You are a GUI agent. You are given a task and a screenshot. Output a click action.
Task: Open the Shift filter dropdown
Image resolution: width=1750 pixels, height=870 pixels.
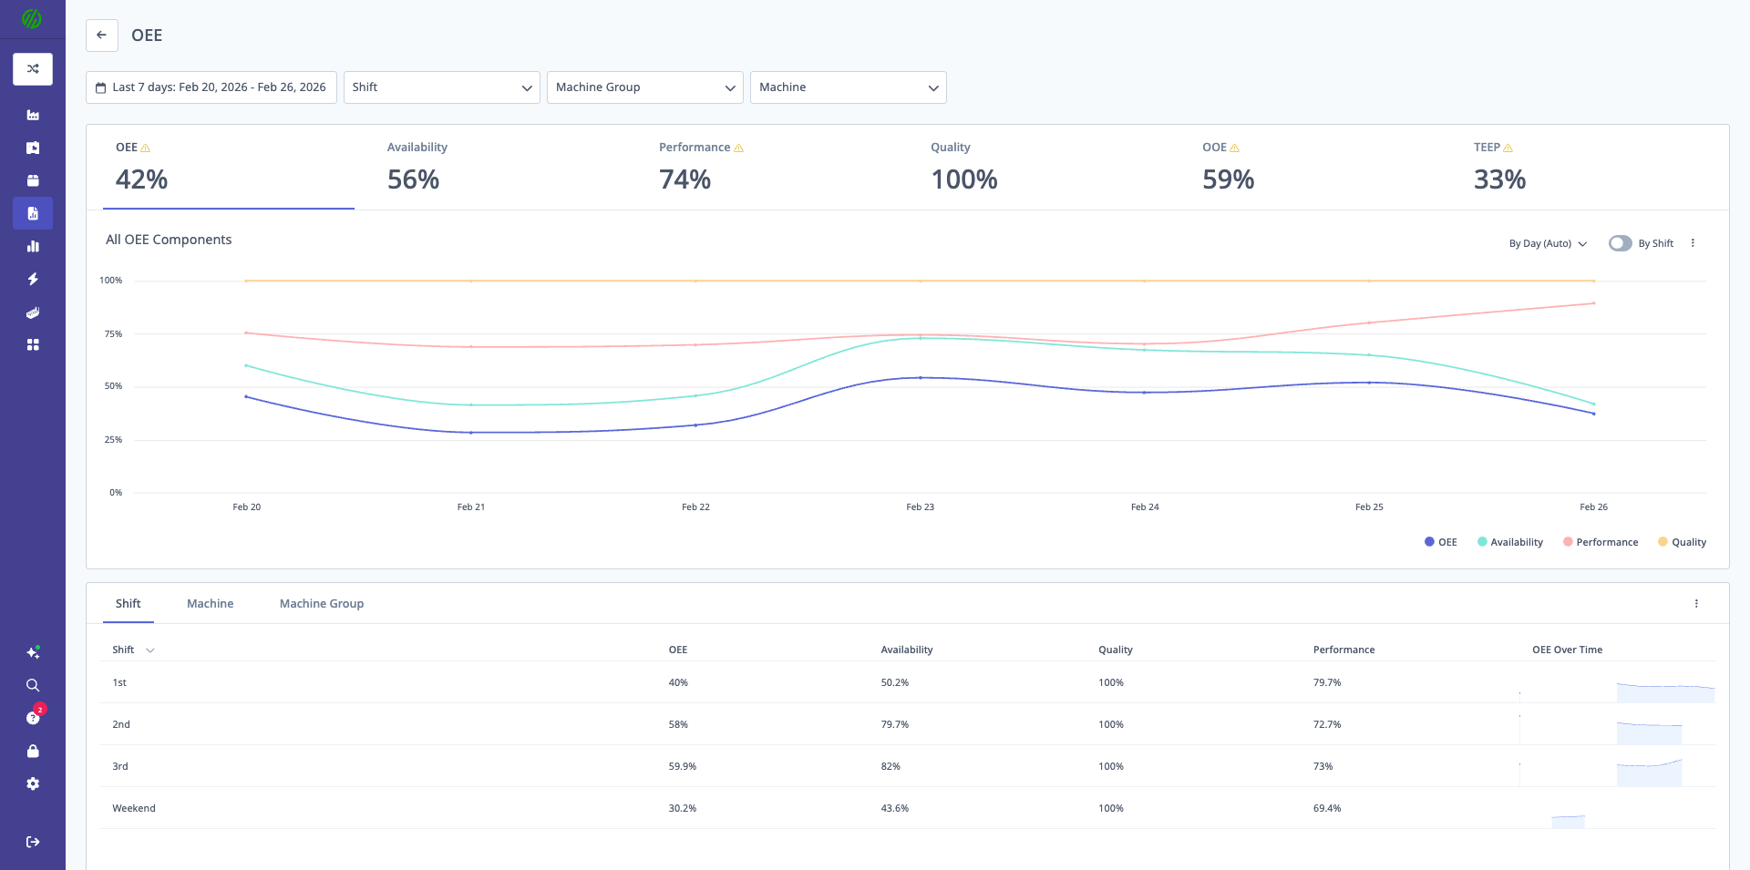pos(441,87)
